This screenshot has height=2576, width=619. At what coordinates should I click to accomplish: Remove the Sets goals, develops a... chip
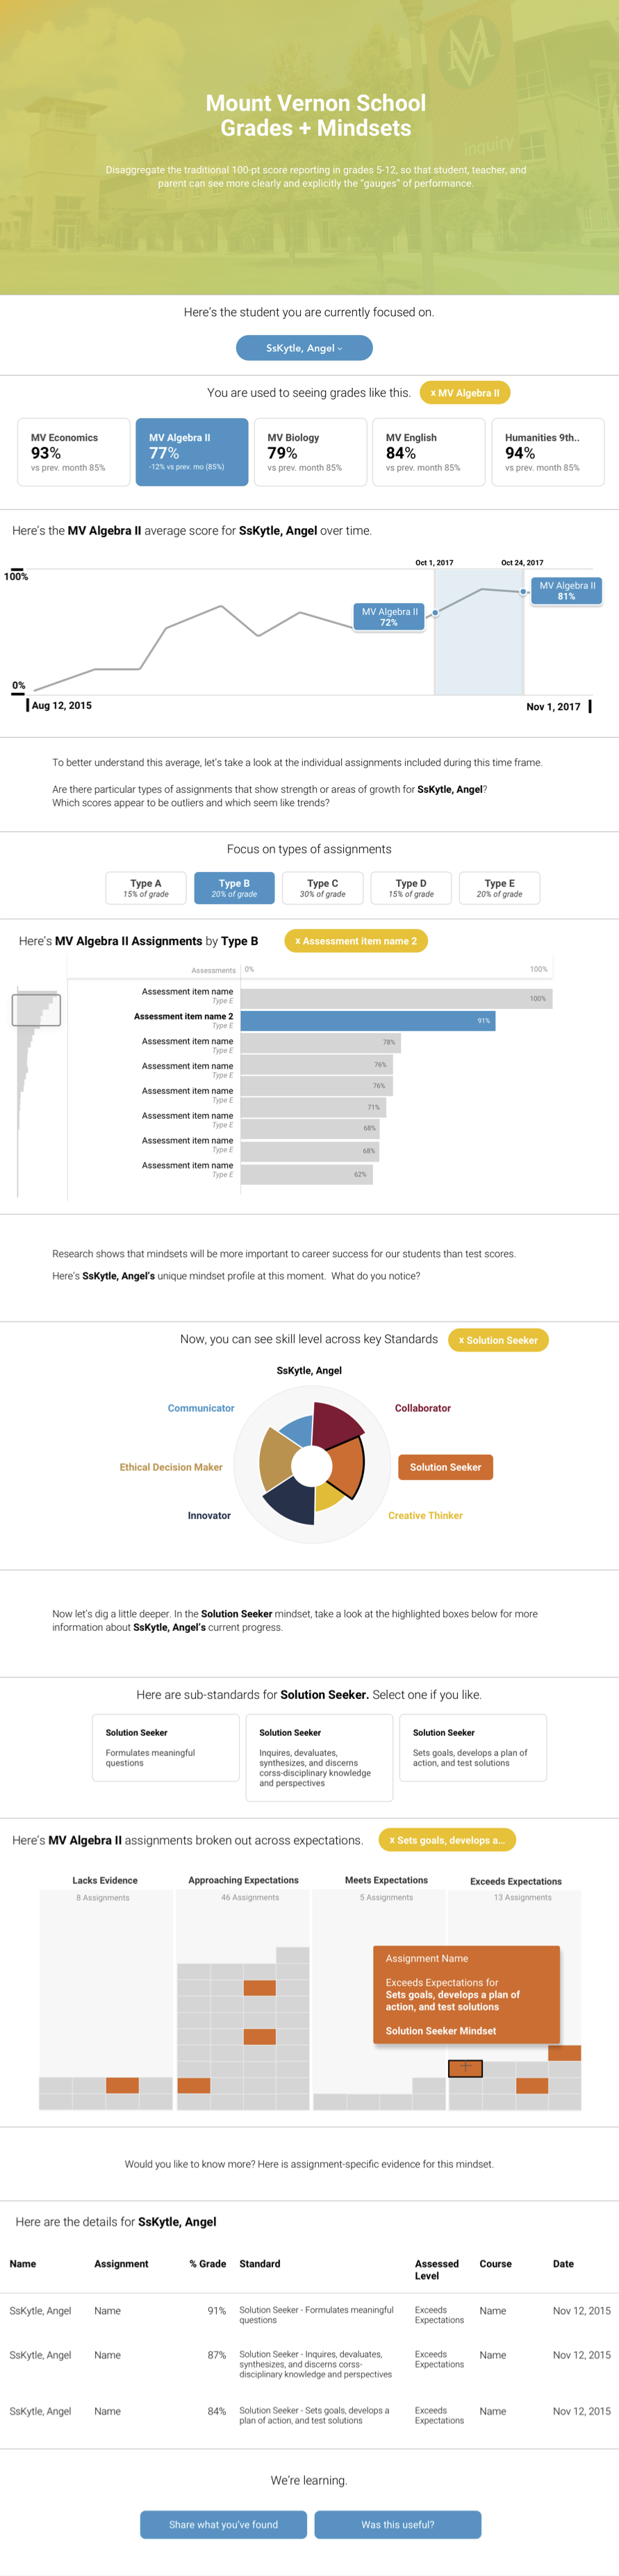pyautogui.click(x=447, y=1840)
